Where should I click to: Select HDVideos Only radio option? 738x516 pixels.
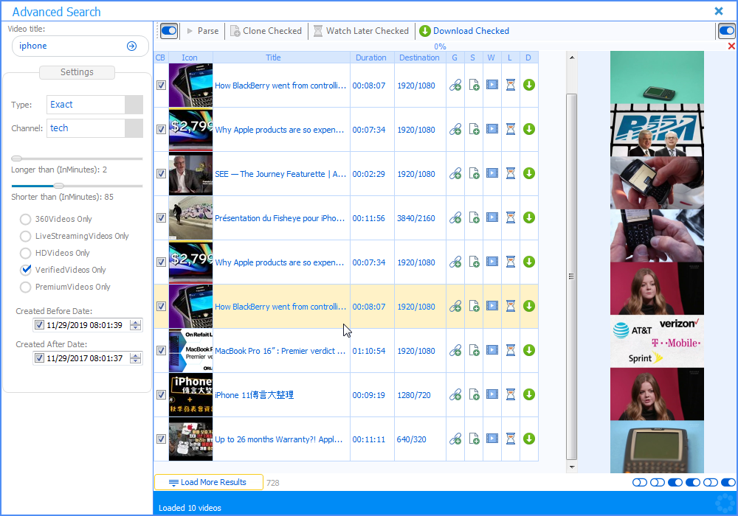point(25,253)
